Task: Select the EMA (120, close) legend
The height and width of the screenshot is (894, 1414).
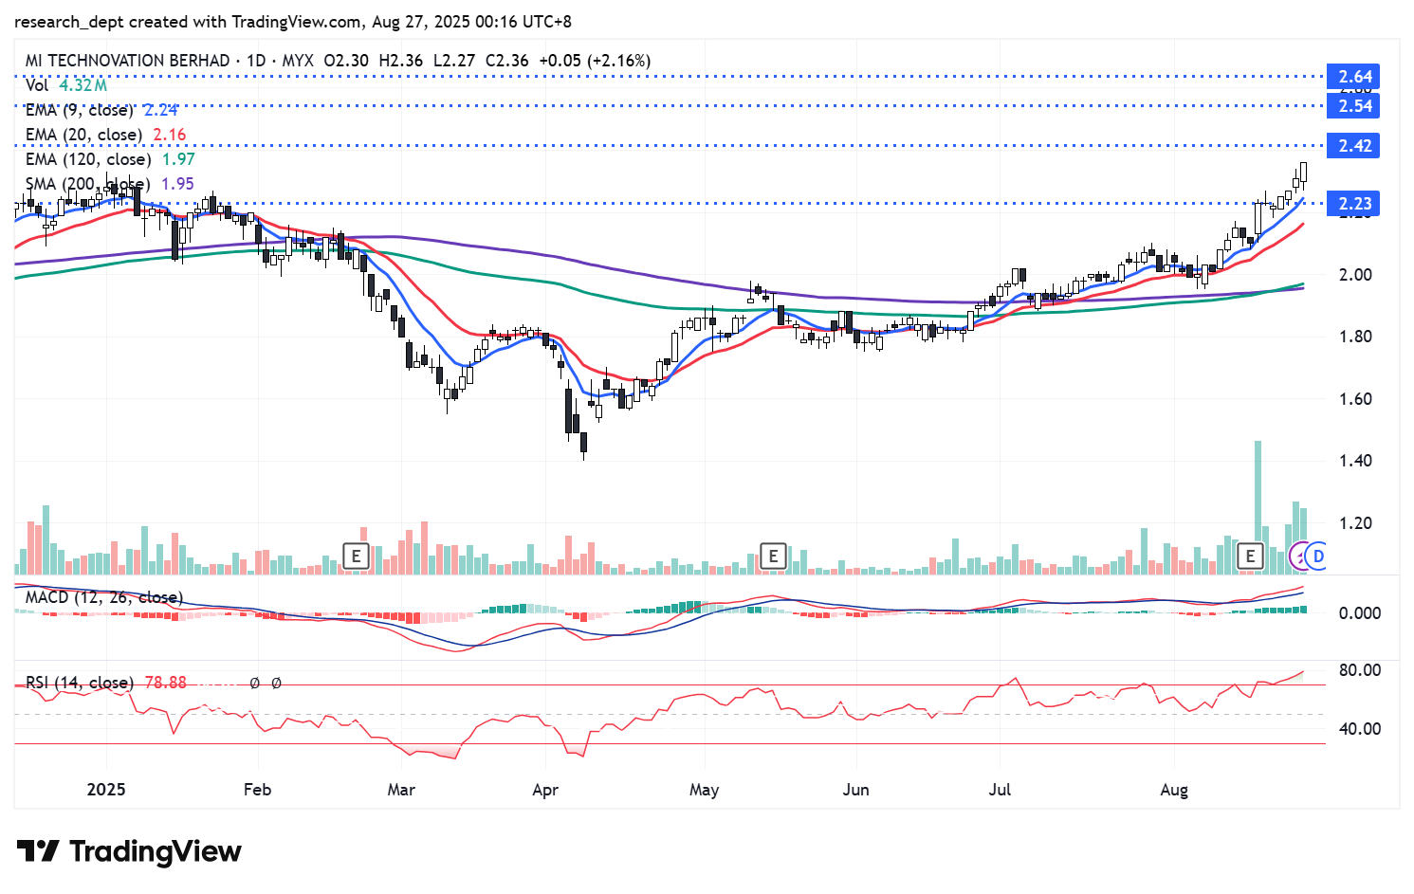Action: [x=88, y=159]
